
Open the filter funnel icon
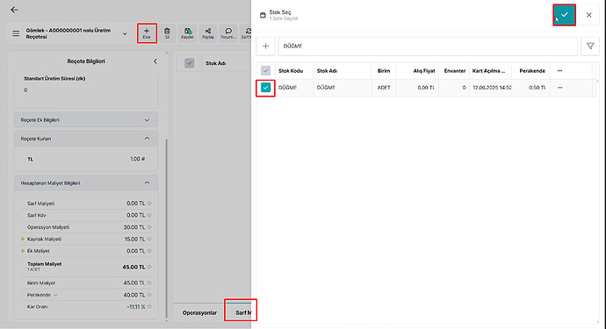pyautogui.click(x=590, y=46)
